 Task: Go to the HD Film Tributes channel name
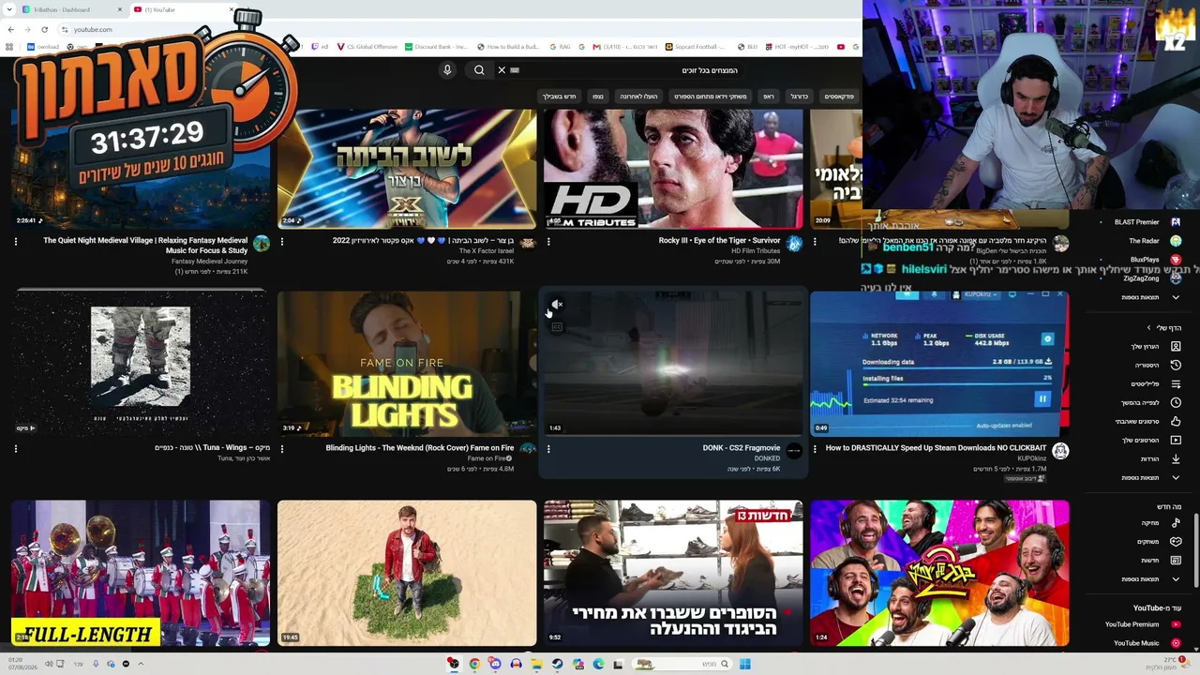point(756,251)
